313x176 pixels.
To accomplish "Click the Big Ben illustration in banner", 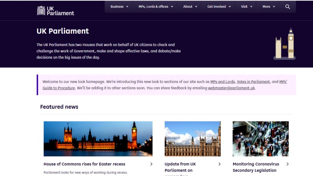I will click(284, 44).
